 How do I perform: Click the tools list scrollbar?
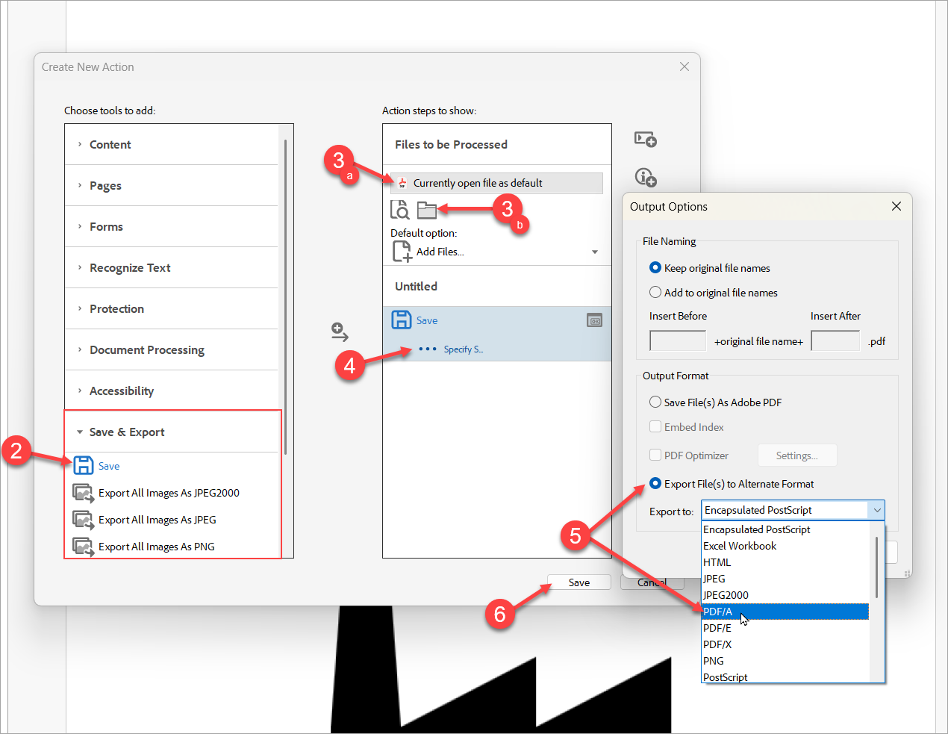pyautogui.click(x=285, y=297)
